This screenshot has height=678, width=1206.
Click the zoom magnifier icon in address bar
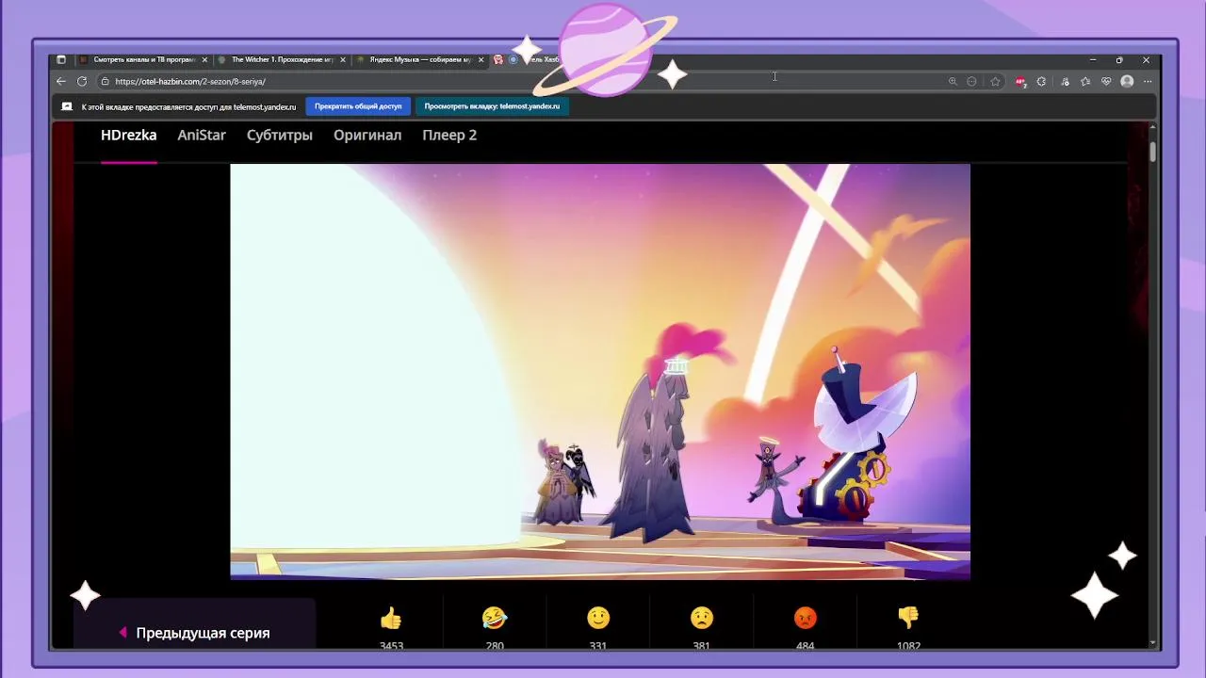pyautogui.click(x=953, y=82)
